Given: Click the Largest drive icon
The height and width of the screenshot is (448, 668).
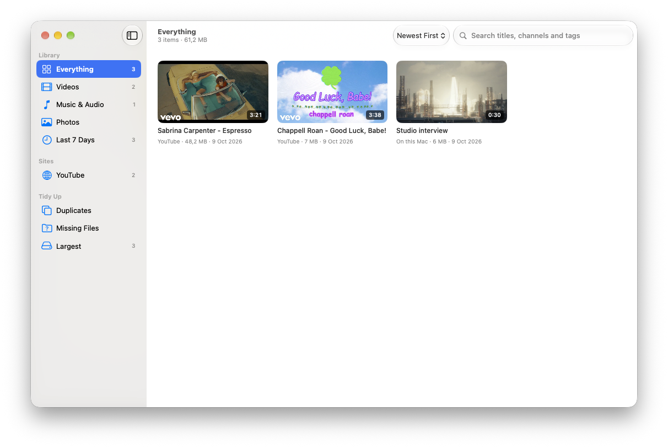Looking at the screenshot, I should coord(47,246).
